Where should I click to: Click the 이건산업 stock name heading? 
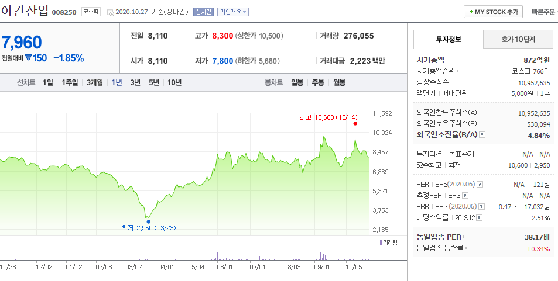click(x=25, y=11)
